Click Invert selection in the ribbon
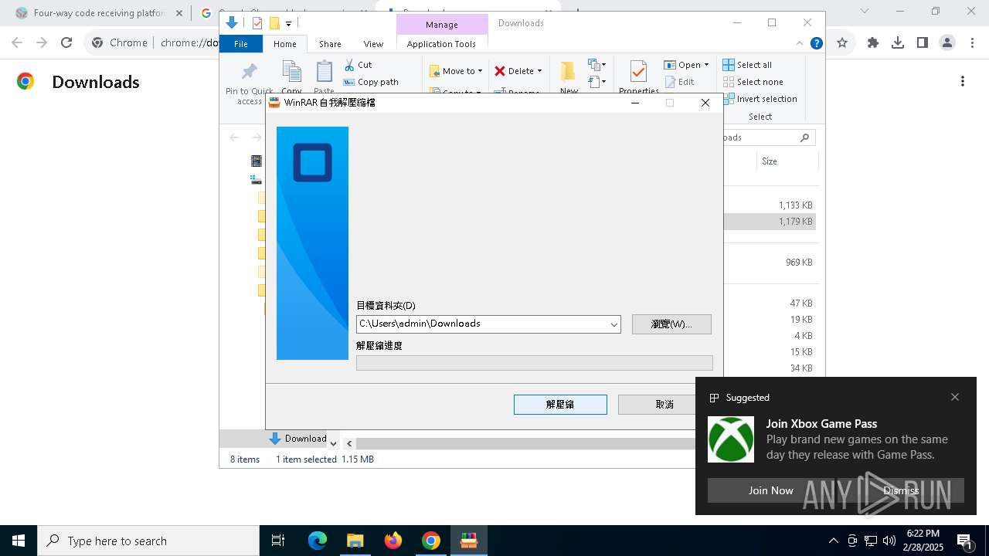This screenshot has width=989, height=556. (760, 99)
